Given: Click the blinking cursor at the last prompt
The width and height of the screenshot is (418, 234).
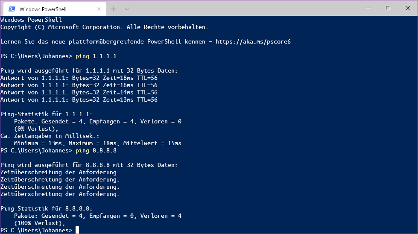Looking at the screenshot, I should [x=77, y=230].
